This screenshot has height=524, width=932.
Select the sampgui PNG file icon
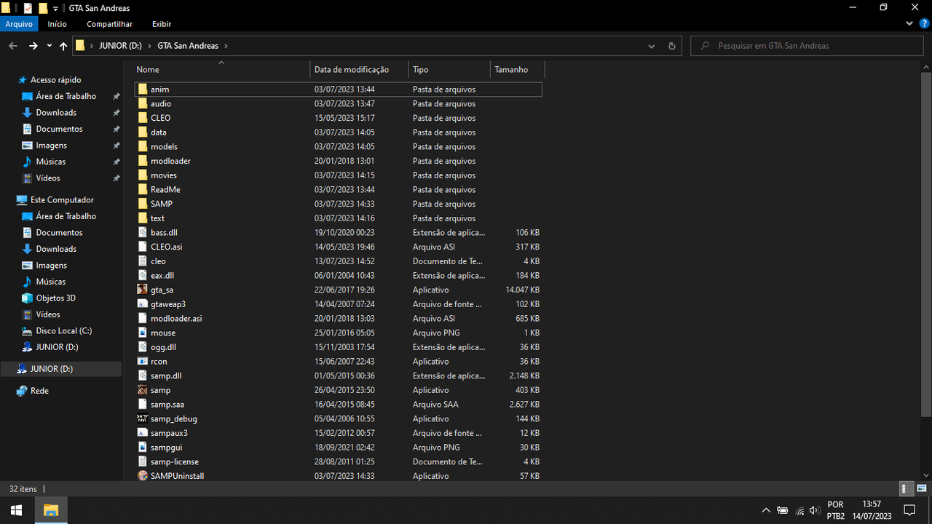[x=143, y=448]
